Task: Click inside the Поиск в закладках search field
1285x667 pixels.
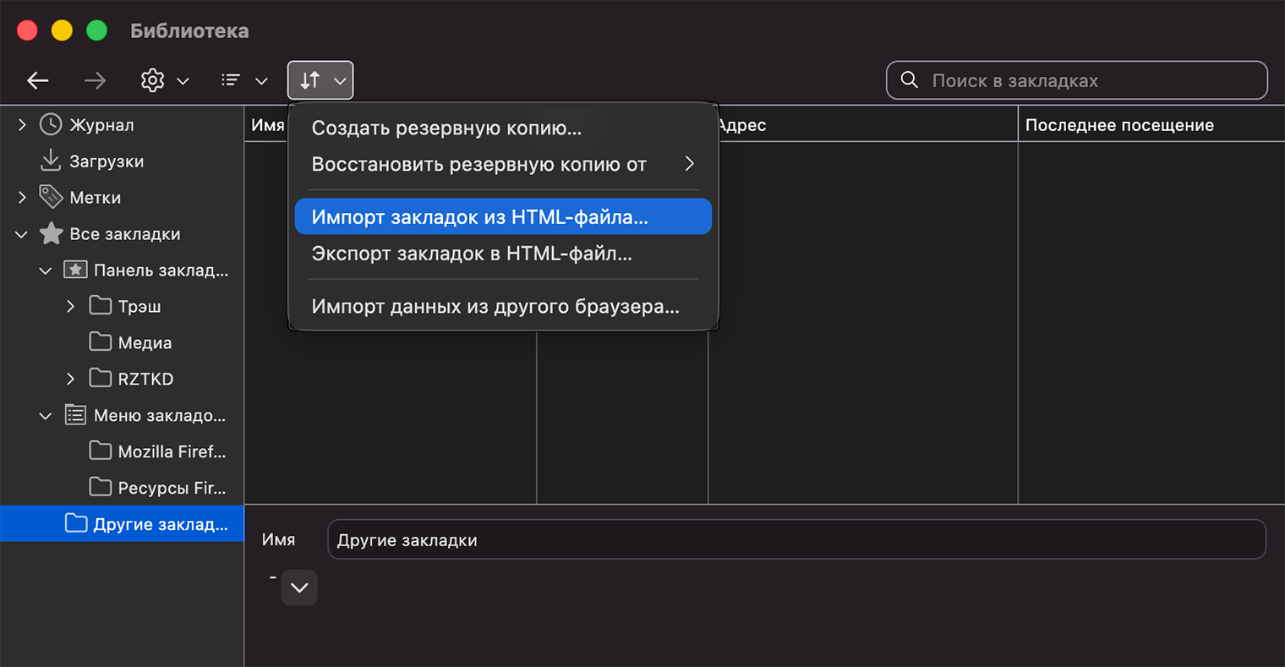Action: (1076, 79)
